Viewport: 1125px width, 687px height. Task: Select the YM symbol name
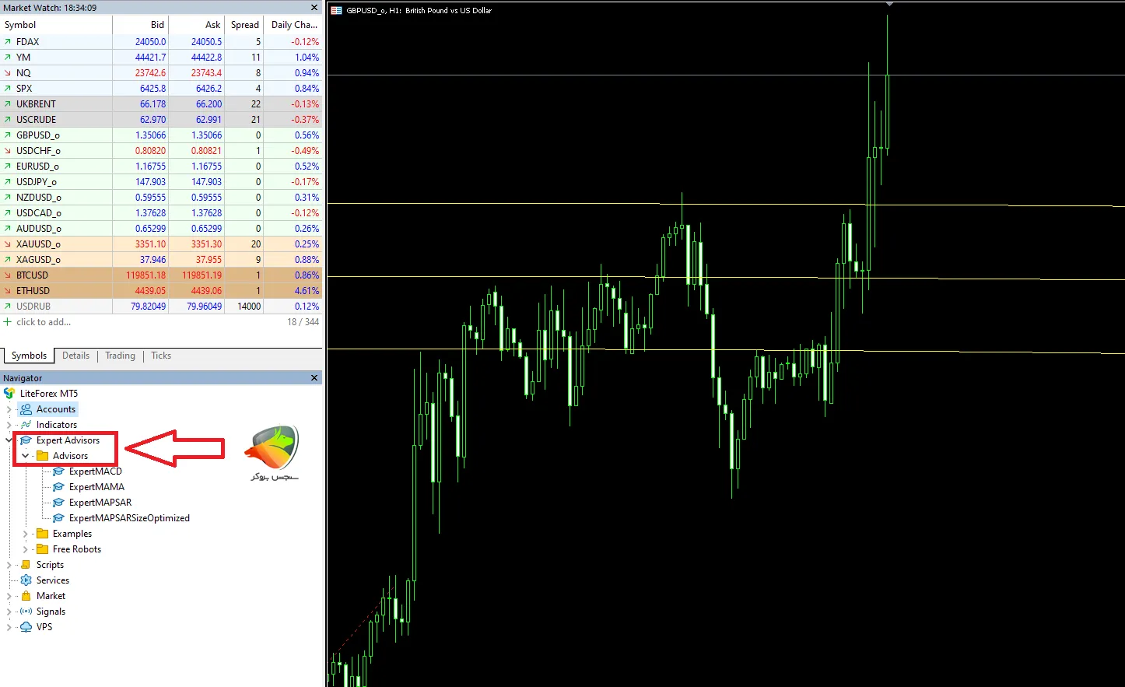[23, 58]
